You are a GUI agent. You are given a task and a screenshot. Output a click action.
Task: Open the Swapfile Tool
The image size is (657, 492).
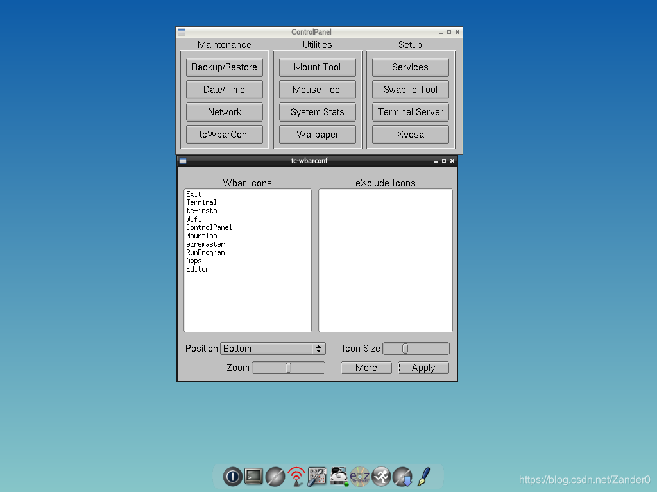pyautogui.click(x=410, y=90)
